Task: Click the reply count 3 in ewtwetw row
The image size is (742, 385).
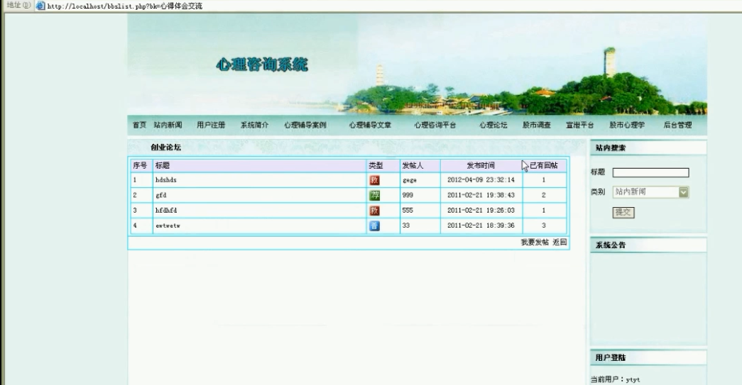Action: 544,225
